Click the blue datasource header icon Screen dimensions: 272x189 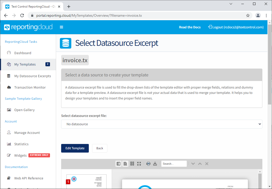pos(65,43)
